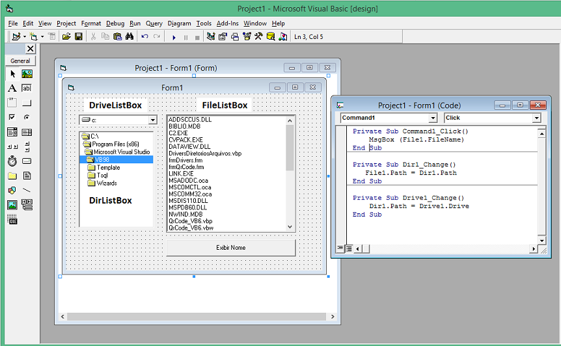Toggle Procedure View in code window
This screenshot has width=561, height=346.
[x=340, y=248]
